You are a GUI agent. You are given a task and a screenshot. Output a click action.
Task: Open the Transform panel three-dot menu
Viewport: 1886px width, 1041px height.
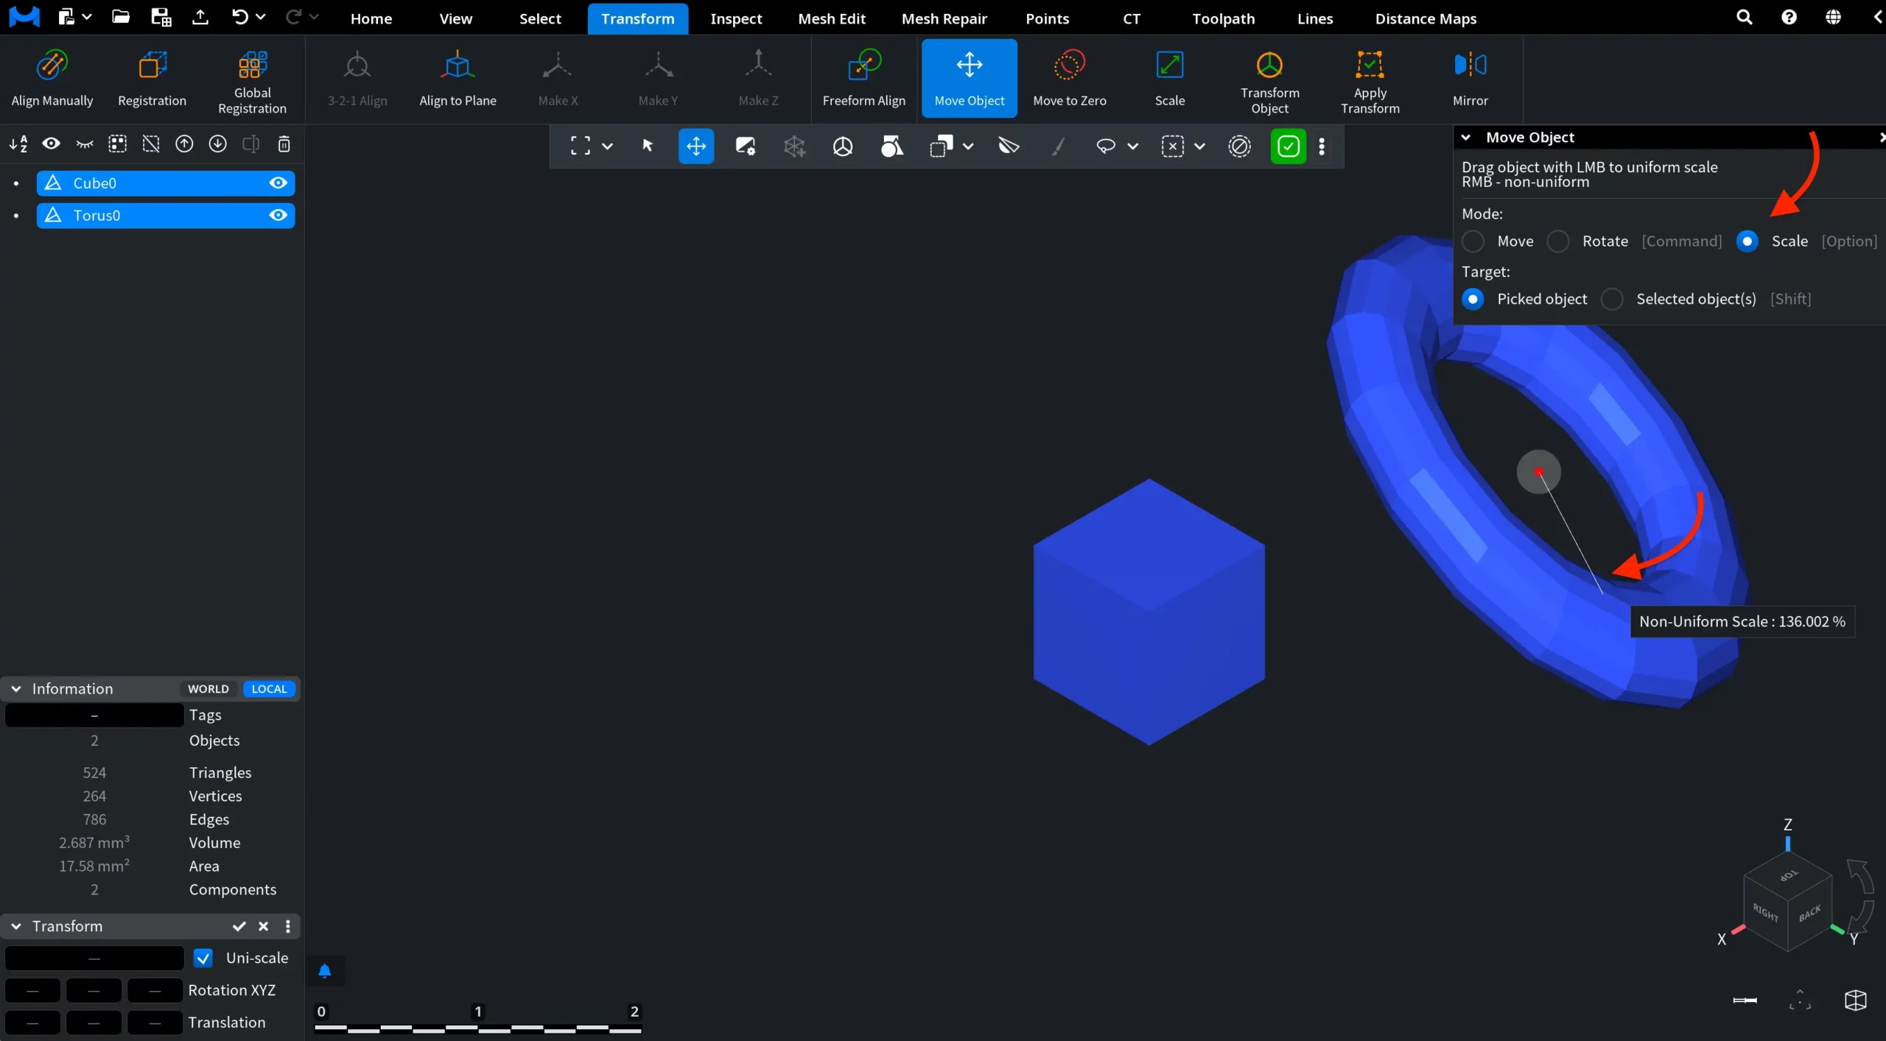point(288,926)
